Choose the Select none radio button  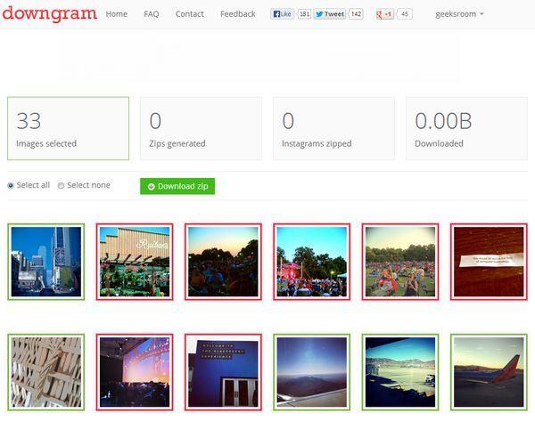(x=61, y=186)
